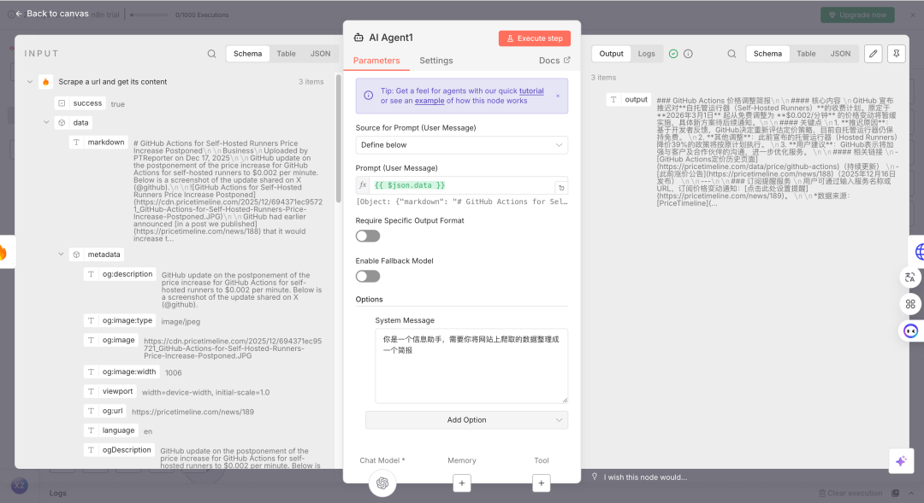
Task: Switch to Settings tab
Action: (x=436, y=61)
